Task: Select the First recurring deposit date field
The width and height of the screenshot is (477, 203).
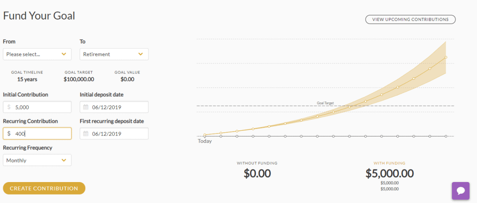Action: coord(114,134)
